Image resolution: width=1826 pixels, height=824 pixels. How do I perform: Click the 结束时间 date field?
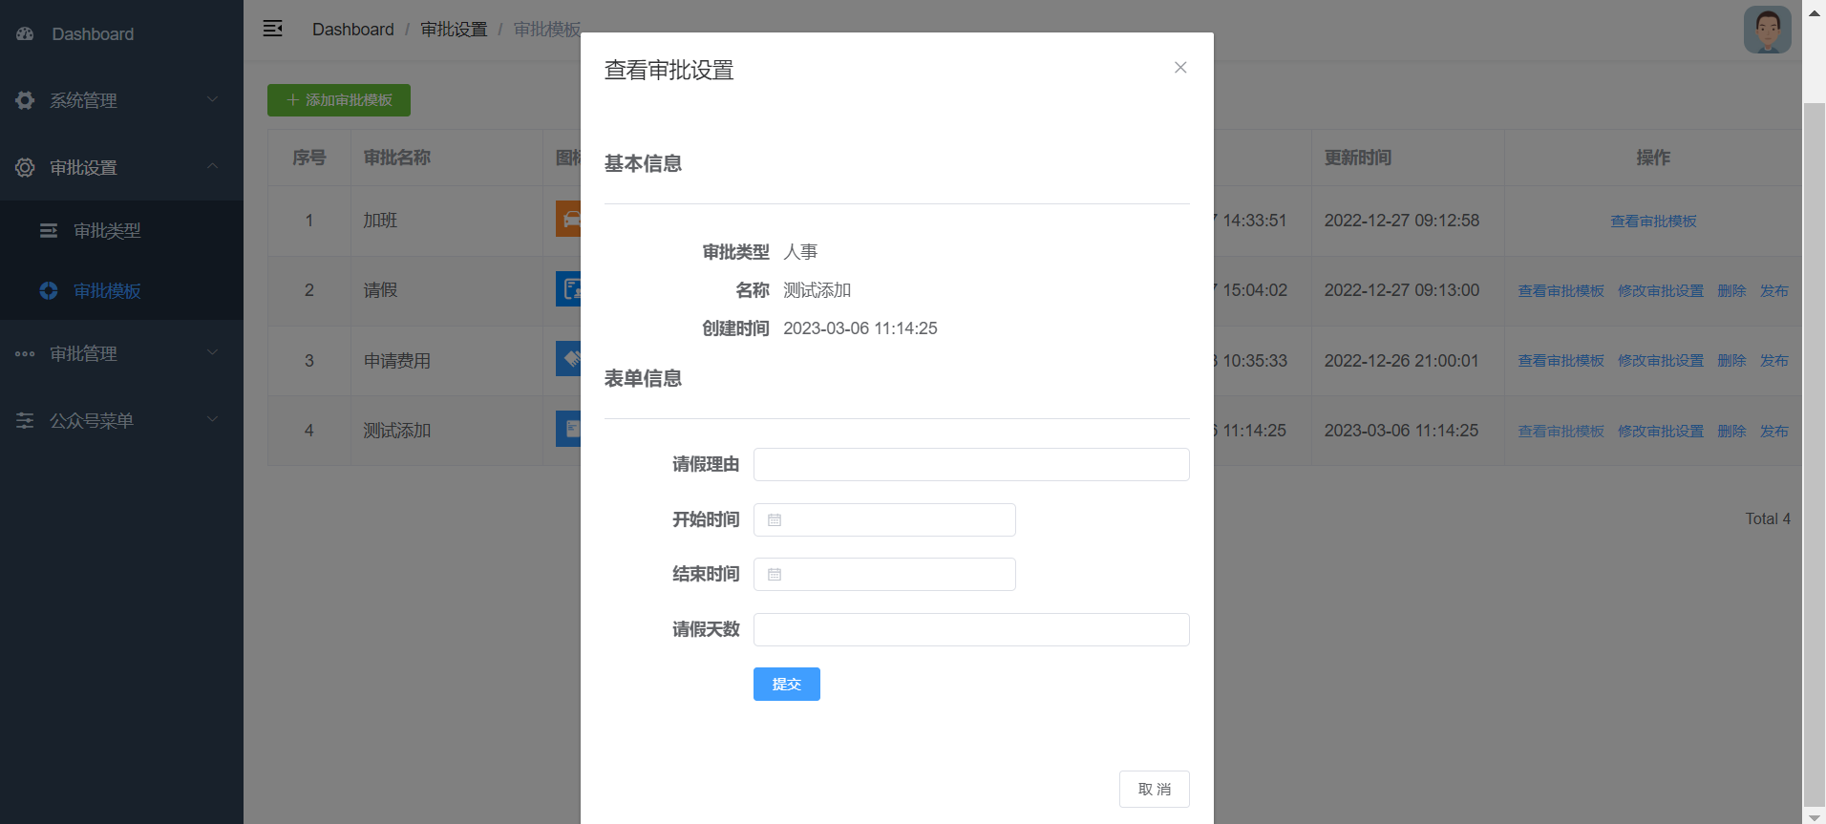point(884,574)
